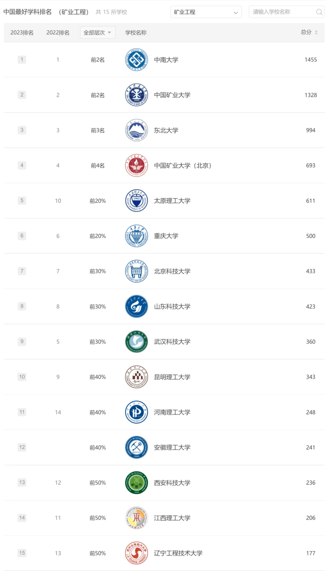Expand the 全部层次 level filter
The image size is (326, 571).
click(97, 33)
